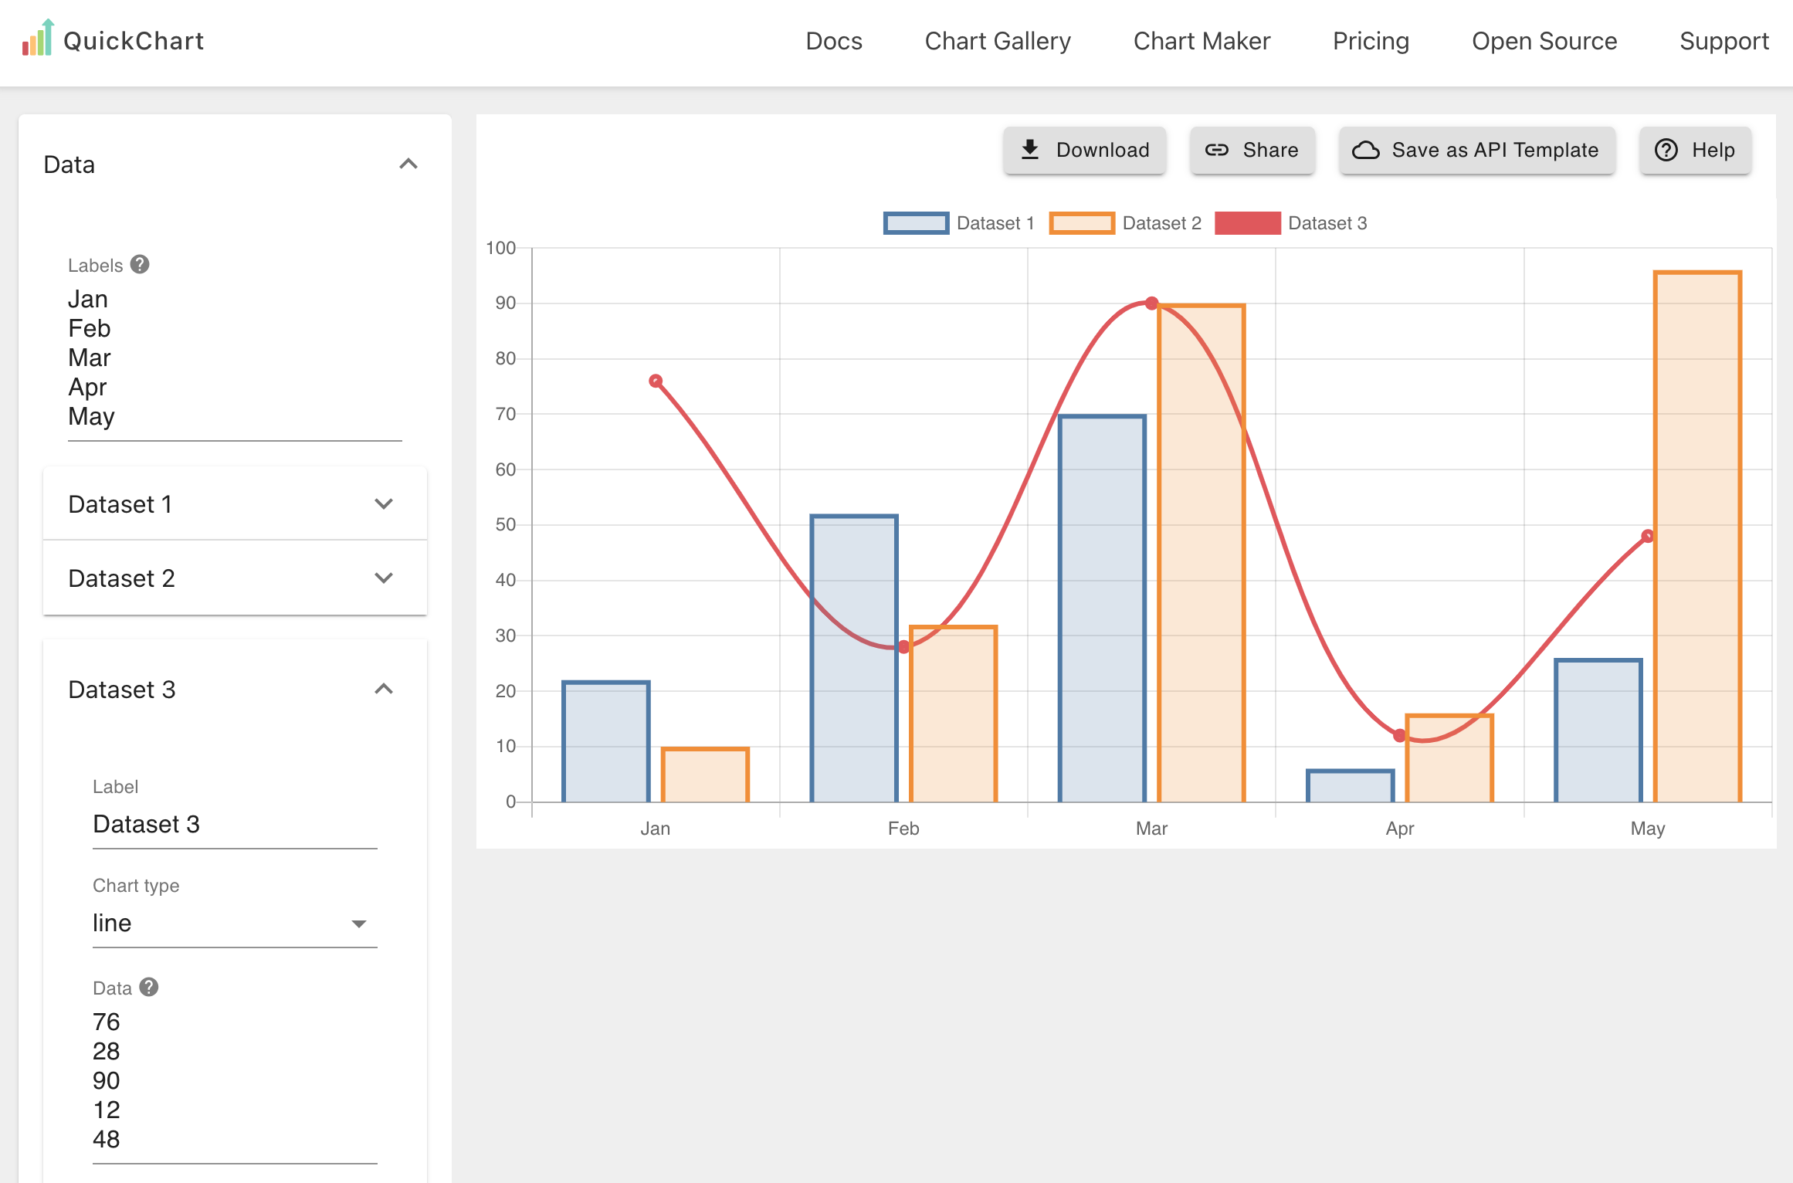
Task: Toggle Dataset 3 red legend swatch
Action: tap(1248, 223)
